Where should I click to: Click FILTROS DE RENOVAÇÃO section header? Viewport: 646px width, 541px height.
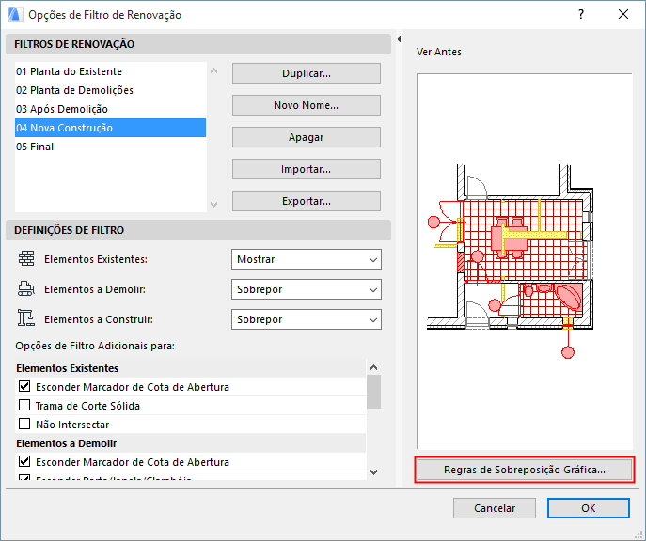tap(198, 44)
